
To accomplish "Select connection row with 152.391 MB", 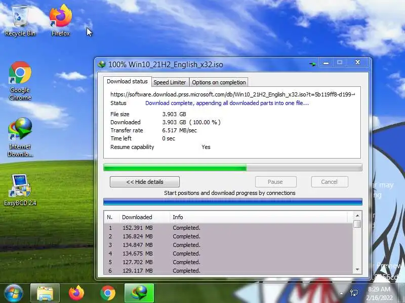I will (228, 228).
